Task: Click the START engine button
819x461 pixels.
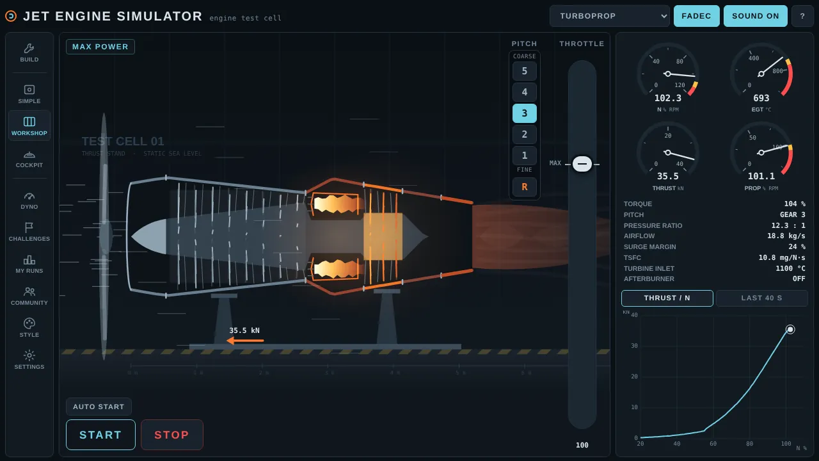Action: coord(100,435)
